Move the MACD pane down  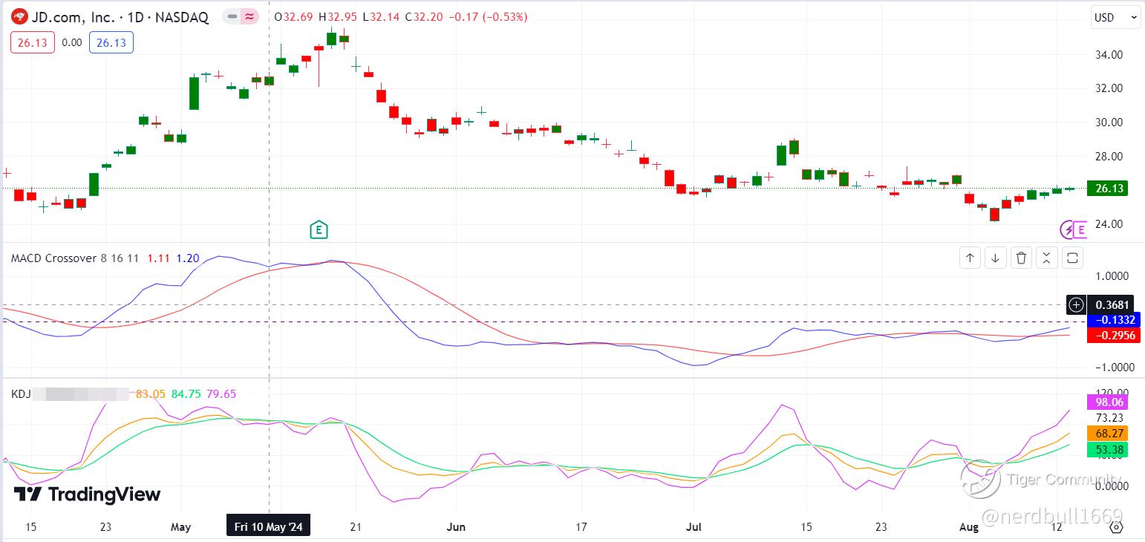(x=995, y=258)
